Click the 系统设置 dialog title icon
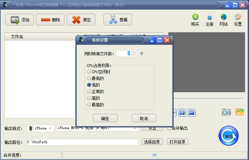 tap(81, 40)
